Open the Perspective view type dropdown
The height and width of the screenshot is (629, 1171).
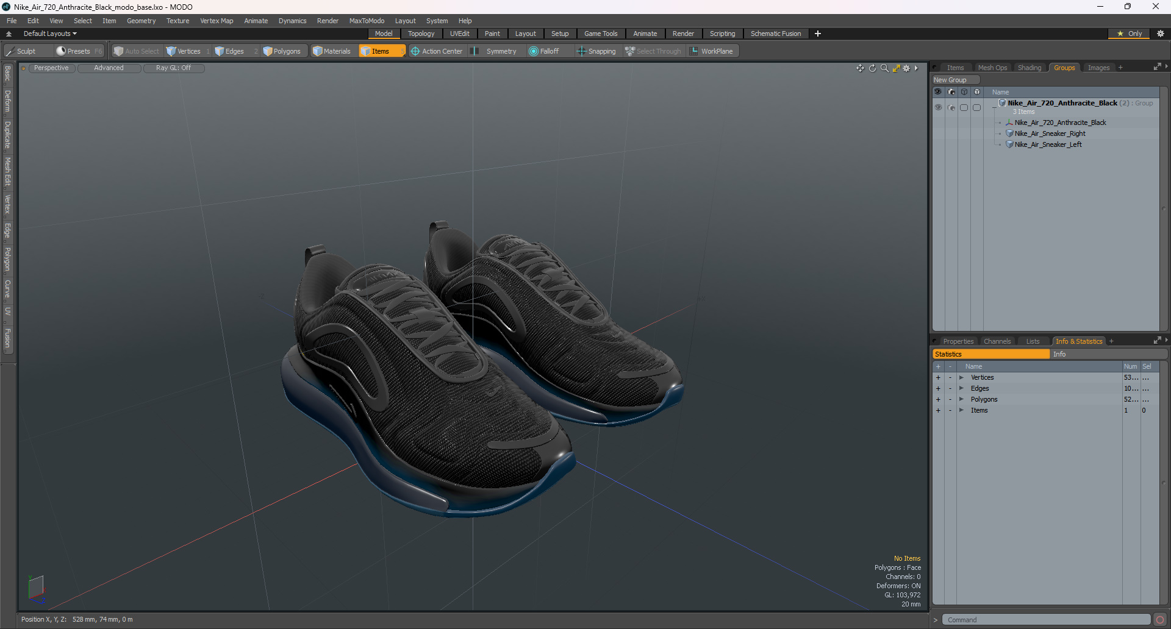point(52,68)
